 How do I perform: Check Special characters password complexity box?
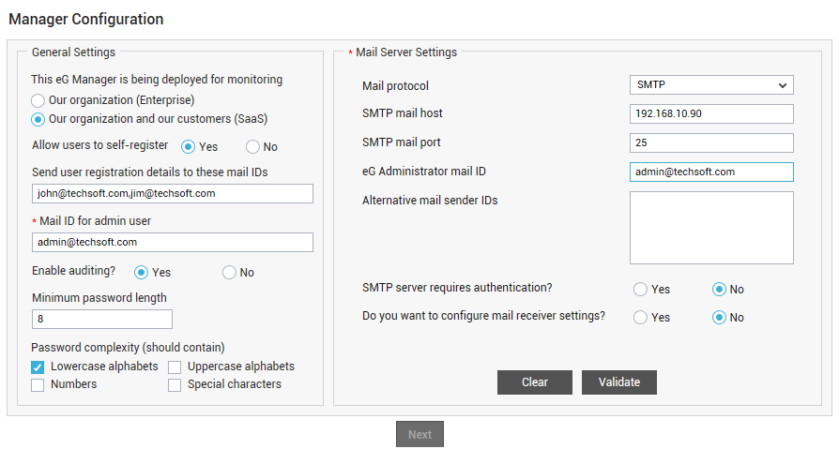(175, 385)
